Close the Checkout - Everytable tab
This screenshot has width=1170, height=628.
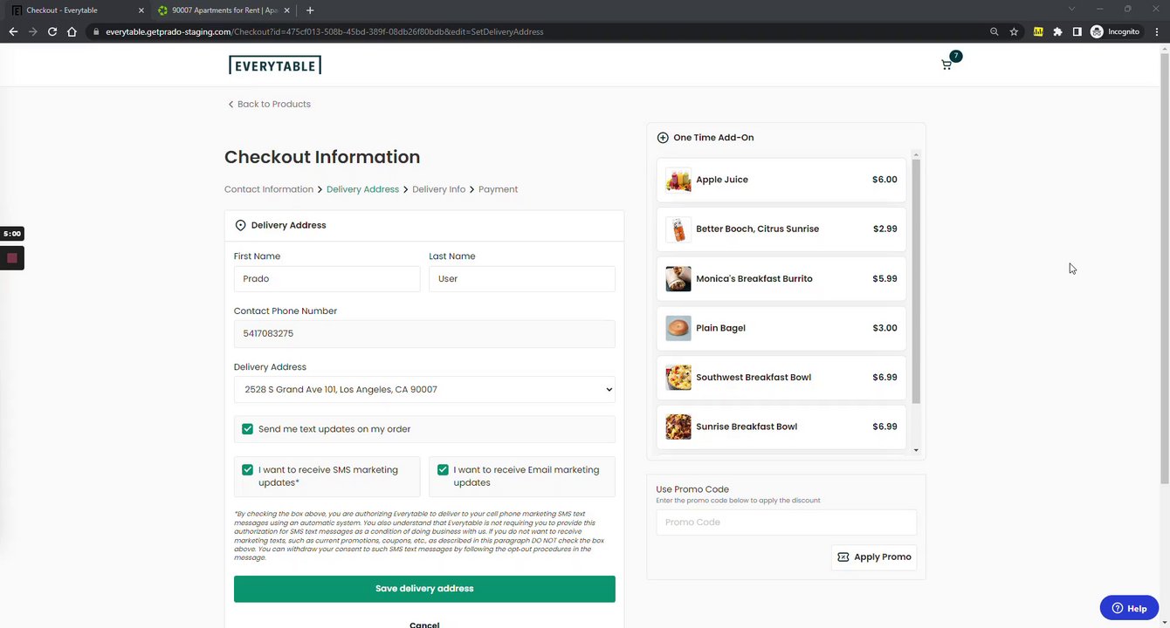(142, 10)
